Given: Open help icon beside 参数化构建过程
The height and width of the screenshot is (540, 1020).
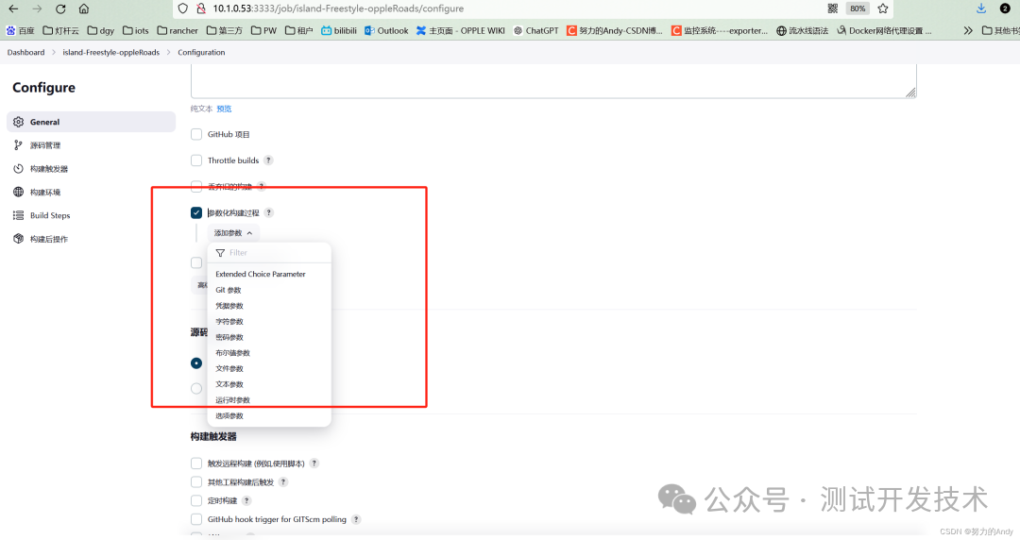Looking at the screenshot, I should pyautogui.click(x=268, y=212).
